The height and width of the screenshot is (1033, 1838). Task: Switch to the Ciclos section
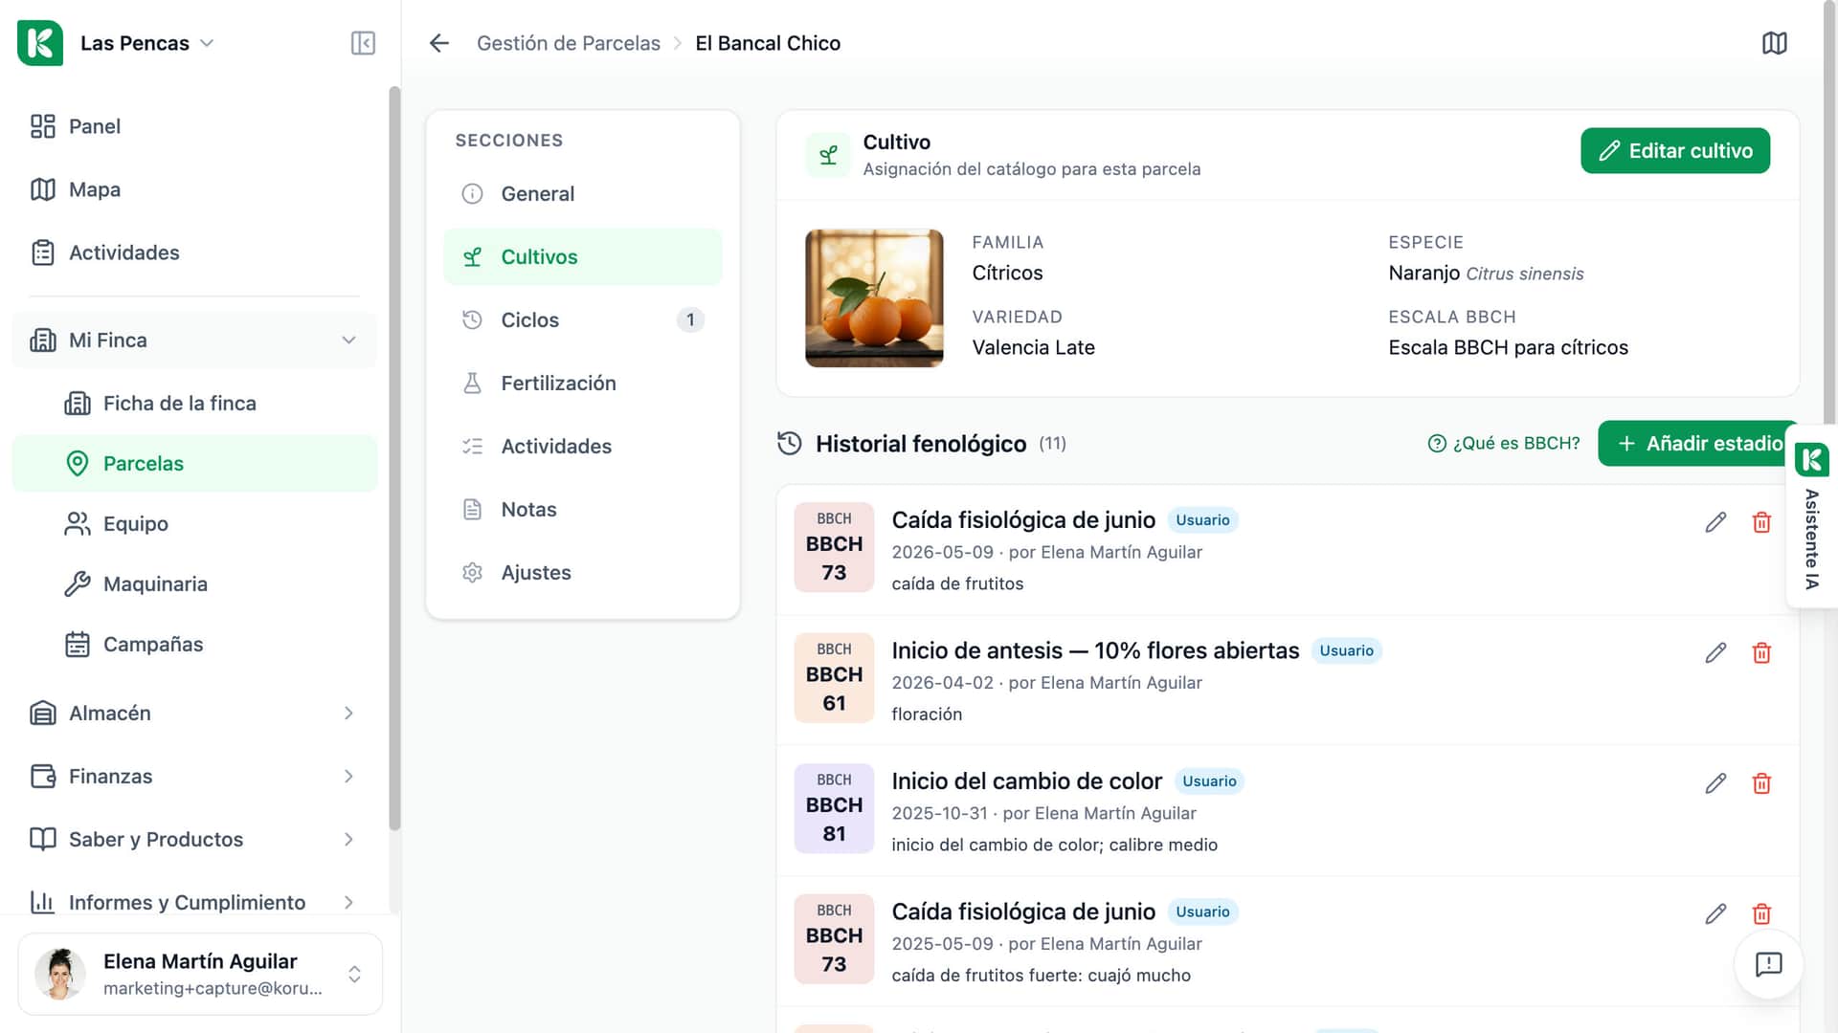coord(583,320)
